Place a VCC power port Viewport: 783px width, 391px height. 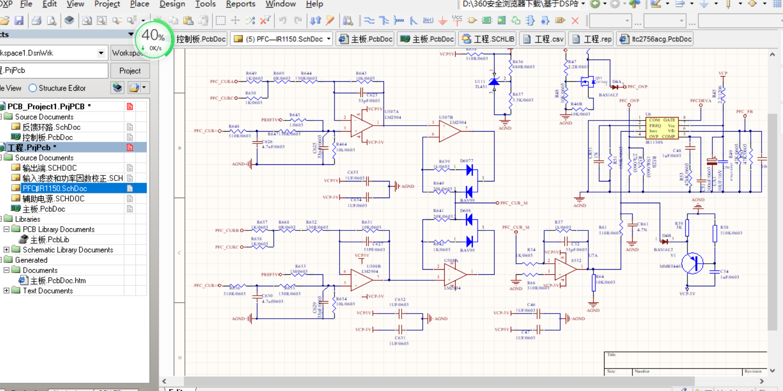point(457,20)
